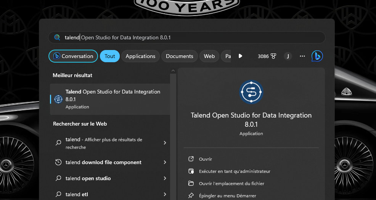Choose Épingler au menu Démarrer
Image resolution: width=376 pixels, height=200 pixels.
tap(228, 196)
